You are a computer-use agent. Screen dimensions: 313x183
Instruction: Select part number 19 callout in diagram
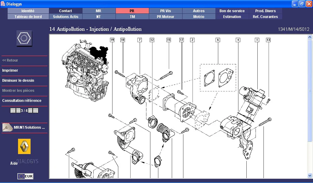pyautogui.click(x=112, y=40)
